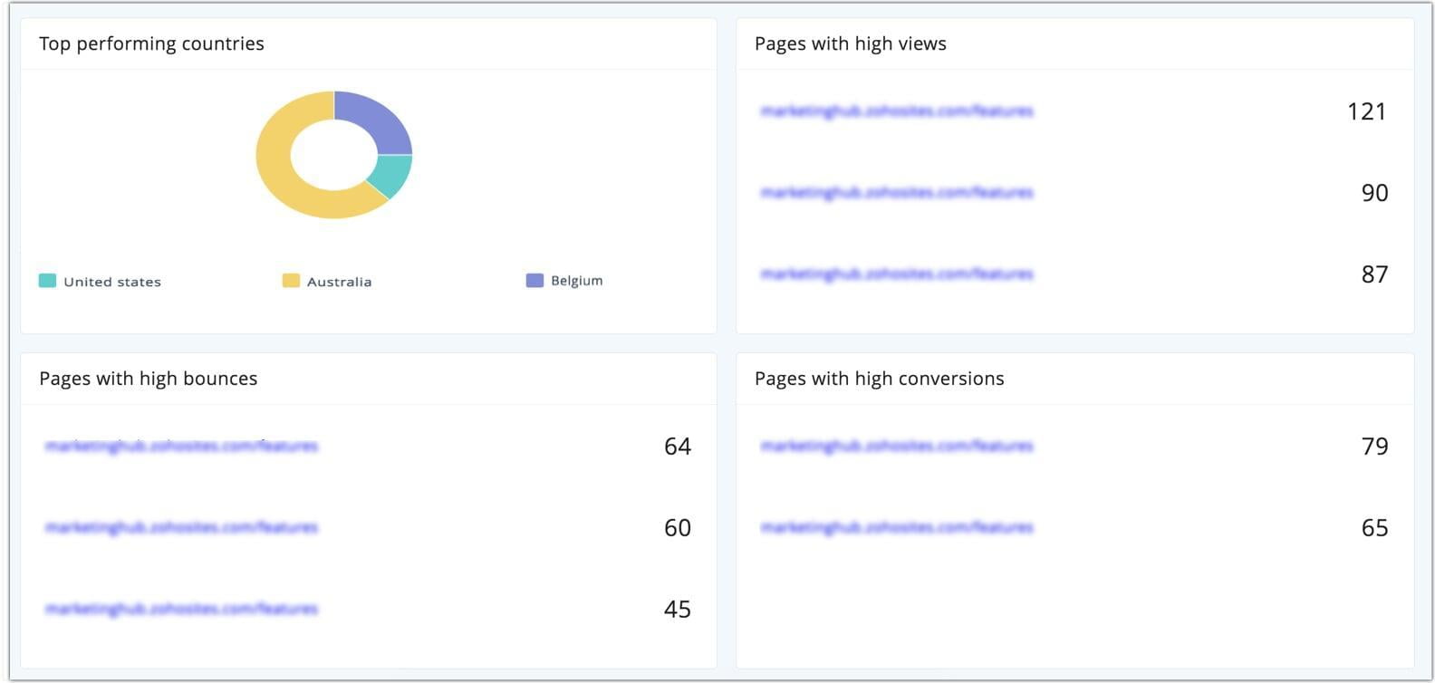Screen dimensions: 1435x683
Task: Click the United states legend label
Action: (x=112, y=282)
